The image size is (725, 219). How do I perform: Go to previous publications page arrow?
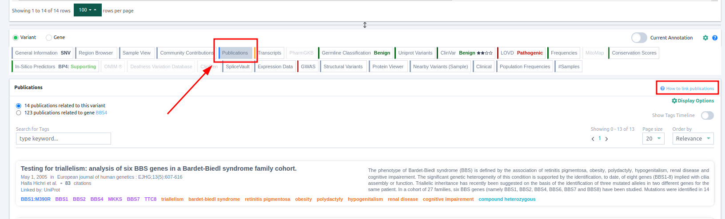point(593,139)
